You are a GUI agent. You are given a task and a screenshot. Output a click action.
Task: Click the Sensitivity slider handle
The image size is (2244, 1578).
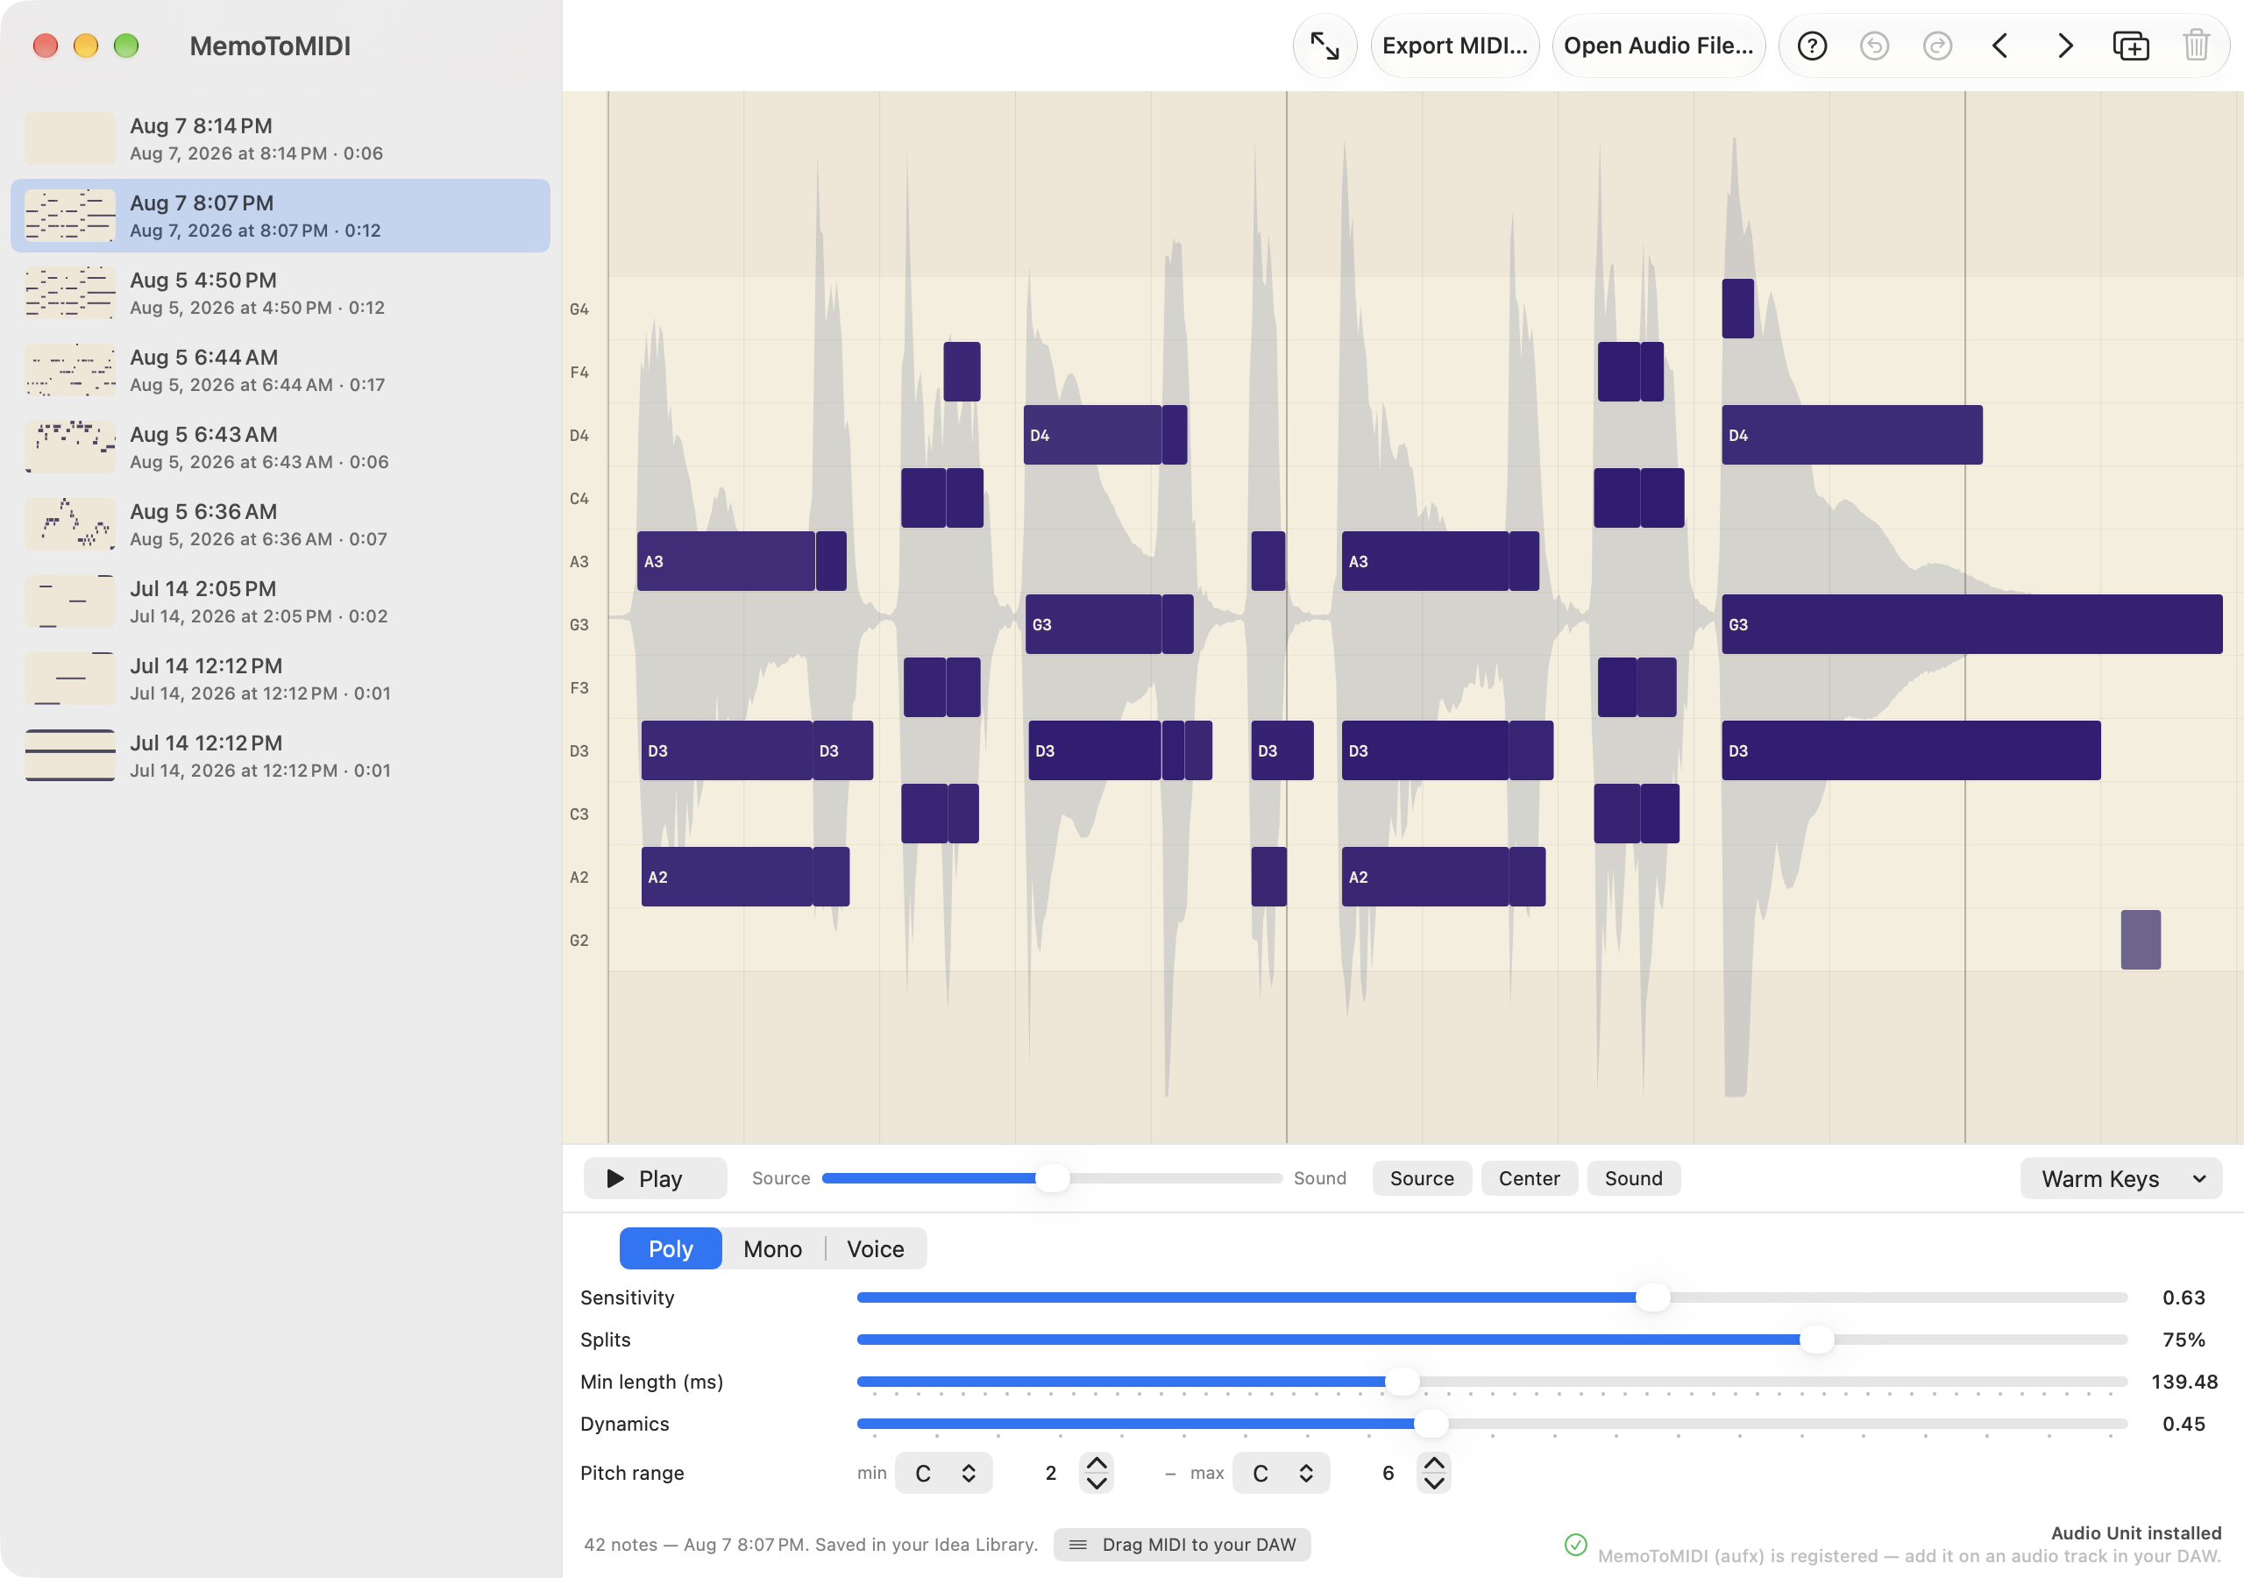1651,1297
